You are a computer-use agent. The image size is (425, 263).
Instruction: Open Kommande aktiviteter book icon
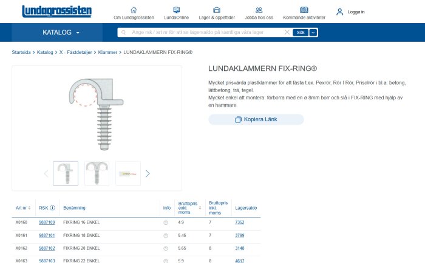coord(304,10)
